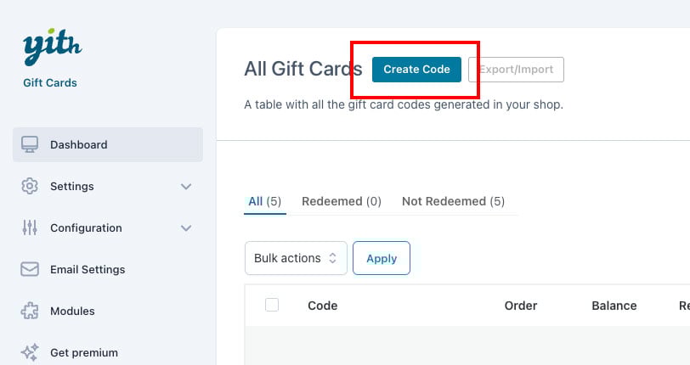Switch to the Not Redeemed tab
Screen dimensions: 690x365
point(453,201)
